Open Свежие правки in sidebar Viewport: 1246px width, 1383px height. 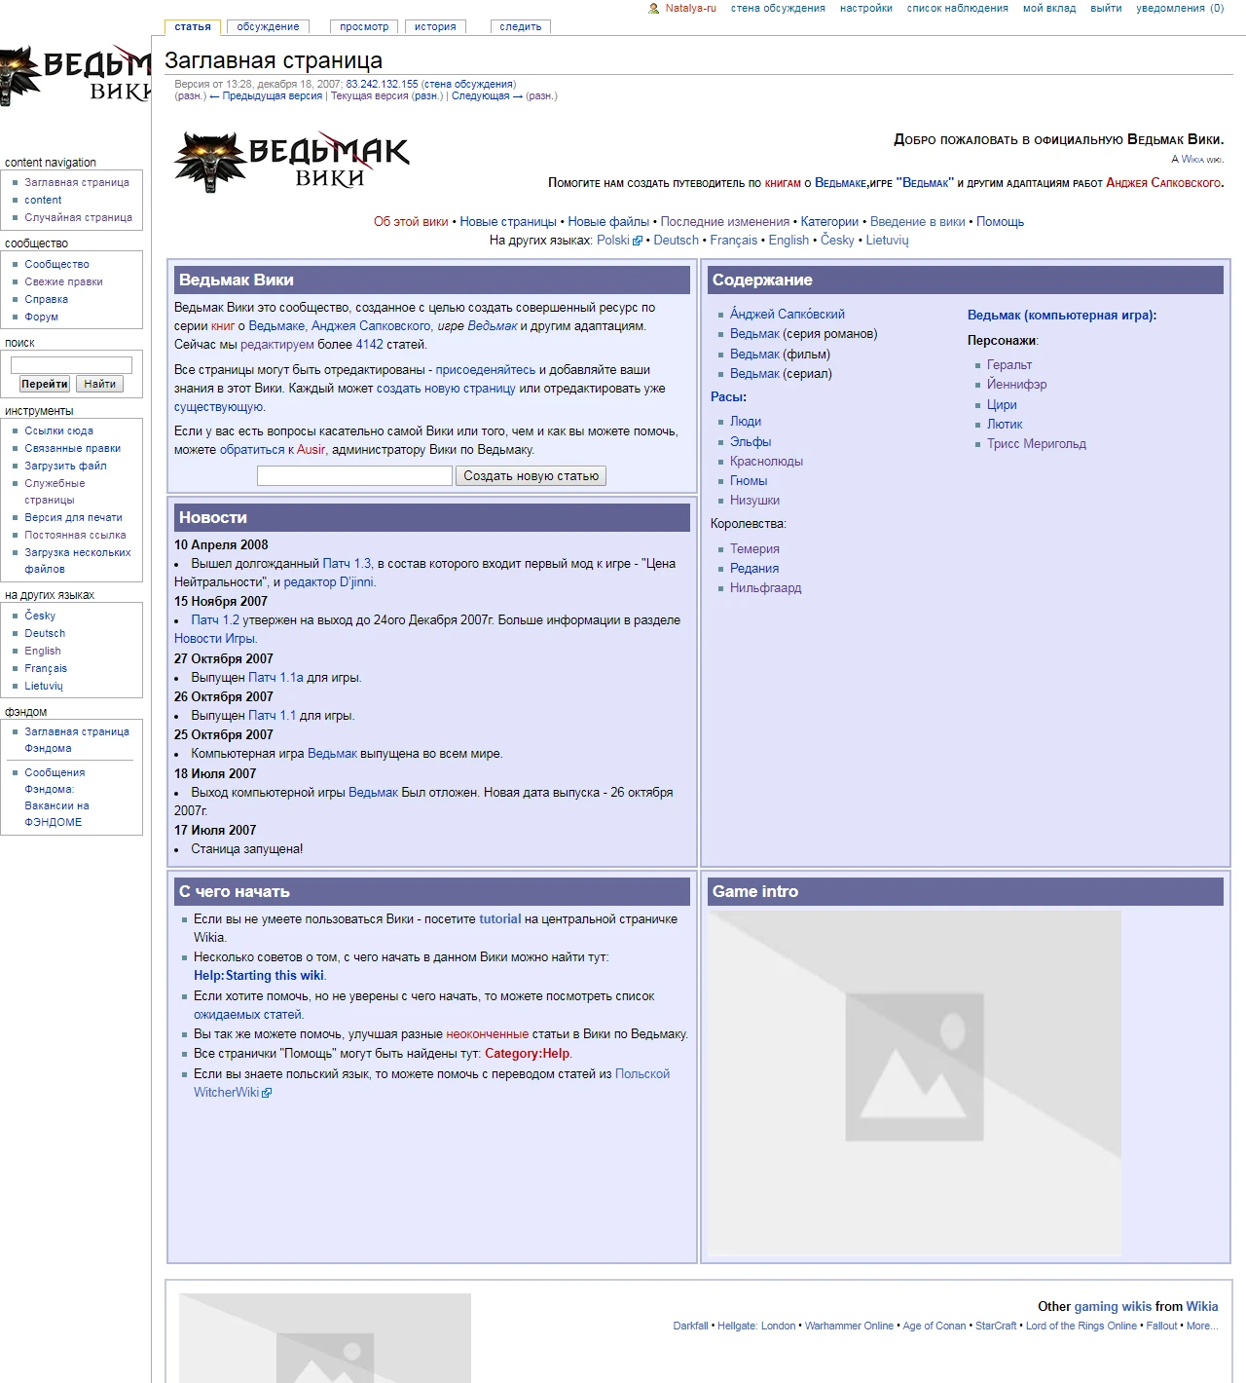click(64, 281)
